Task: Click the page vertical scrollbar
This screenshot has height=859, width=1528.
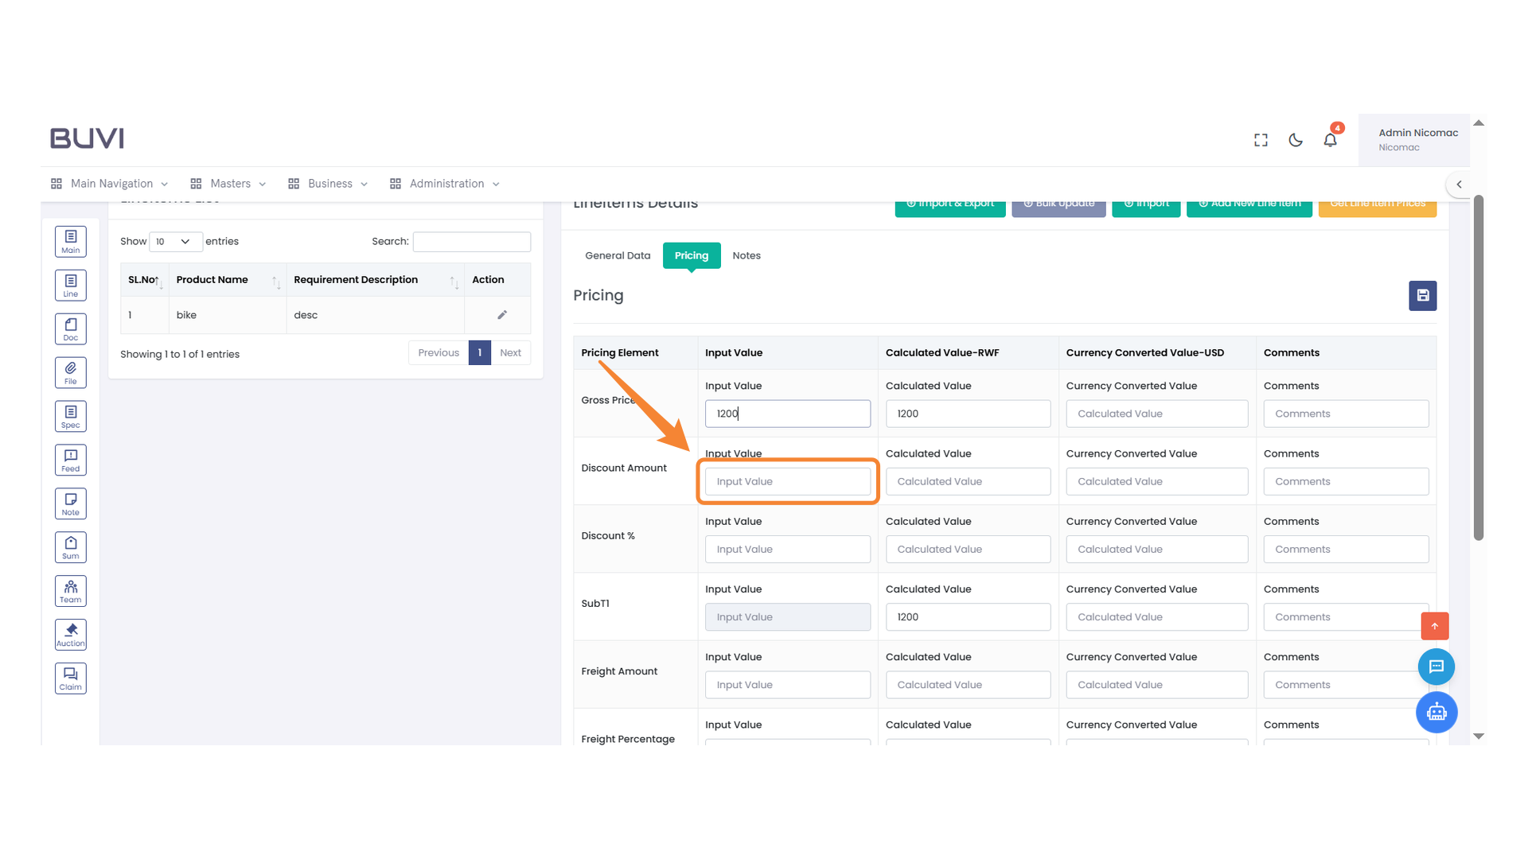Action: pyautogui.click(x=1479, y=366)
